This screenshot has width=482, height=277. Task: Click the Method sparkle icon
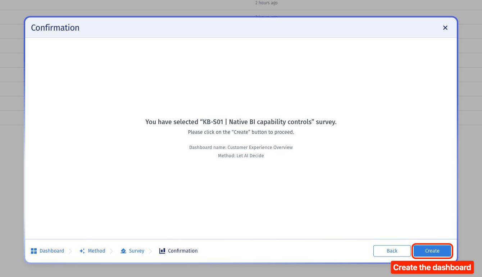82,251
